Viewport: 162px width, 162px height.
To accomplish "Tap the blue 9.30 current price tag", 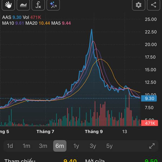I will pyautogui.click(x=149, y=99).
